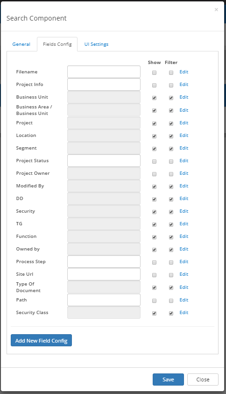Click the Process Step input field
The image size is (226, 394).
(x=104, y=262)
